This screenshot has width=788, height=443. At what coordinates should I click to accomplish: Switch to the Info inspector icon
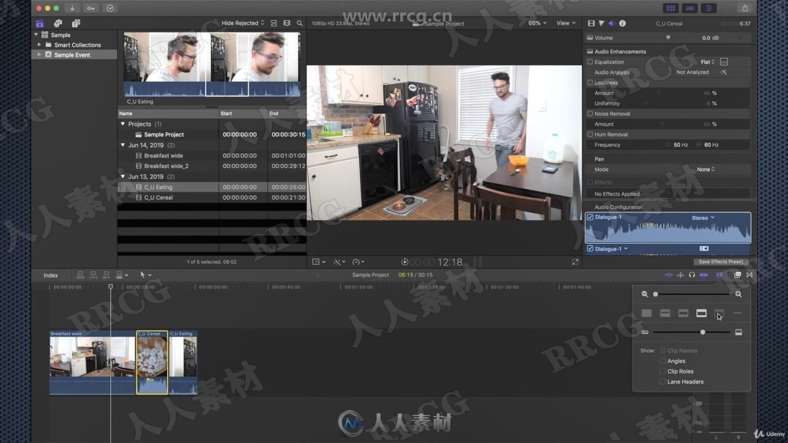click(x=622, y=23)
